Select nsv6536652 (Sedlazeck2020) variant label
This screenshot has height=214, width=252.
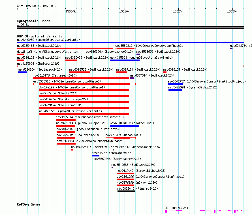click(158, 52)
